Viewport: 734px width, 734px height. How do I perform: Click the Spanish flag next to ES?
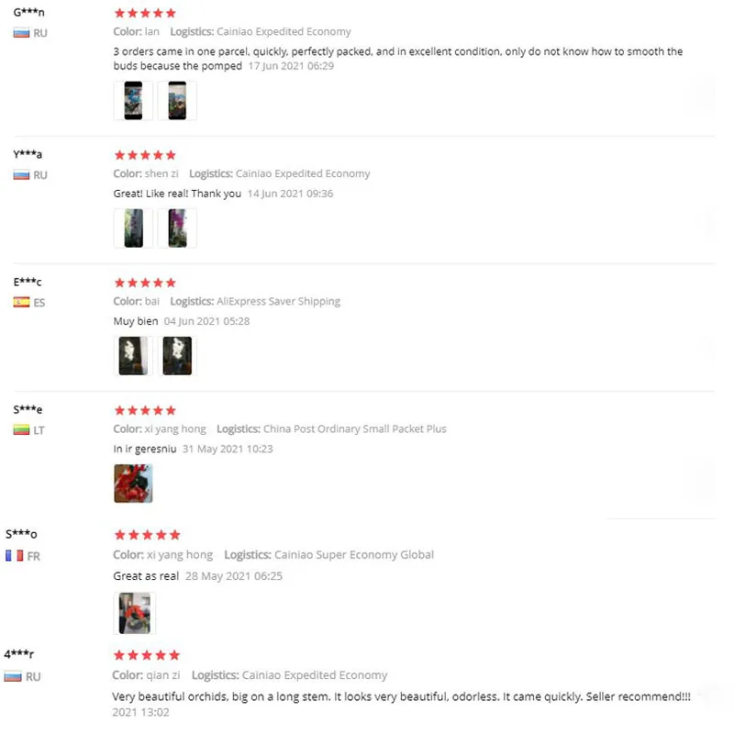click(x=21, y=302)
